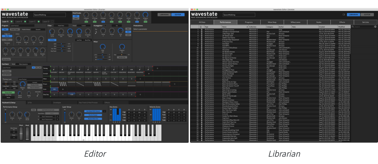
Task: Click the Receive Damper button
Action: 93,115
